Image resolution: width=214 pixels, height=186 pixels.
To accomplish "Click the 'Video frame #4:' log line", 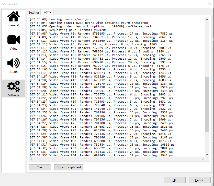I will click(100, 48).
